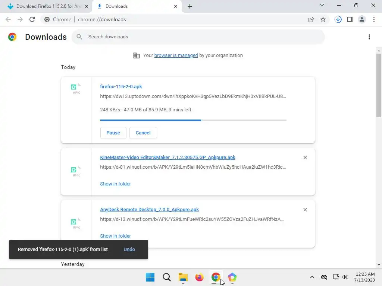Close the Download Firefox 115.2.0 tab

click(87, 6)
